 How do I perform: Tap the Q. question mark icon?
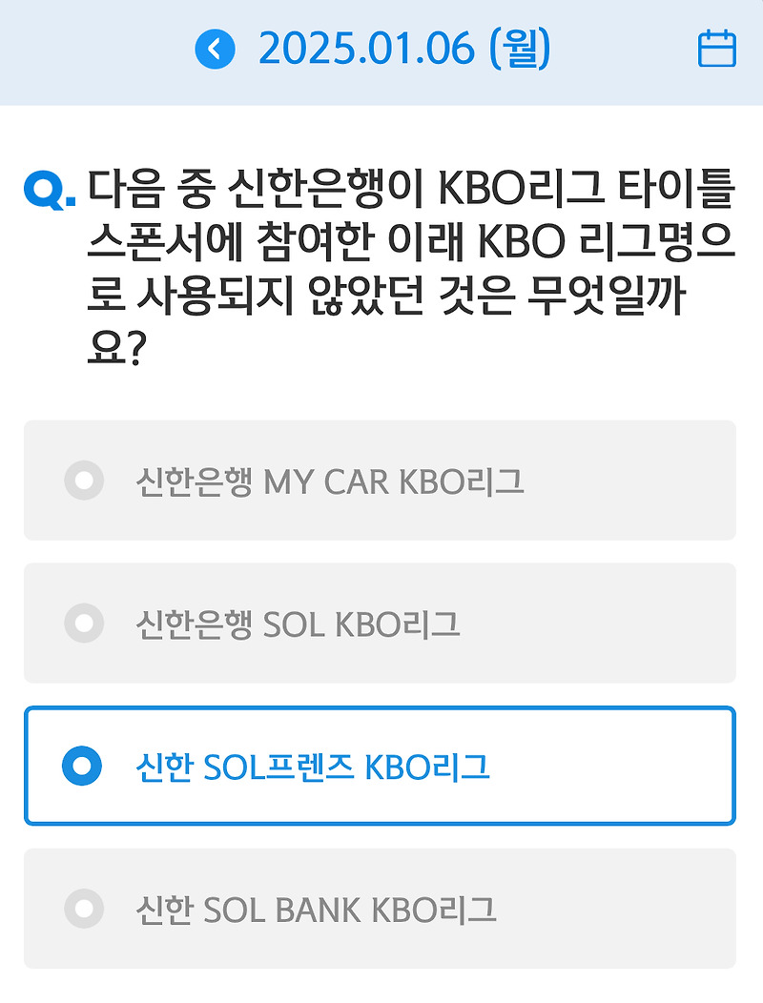[43, 191]
